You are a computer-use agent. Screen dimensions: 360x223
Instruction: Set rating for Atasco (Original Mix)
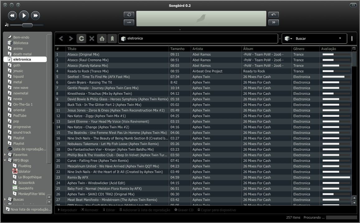[x=336, y=54]
